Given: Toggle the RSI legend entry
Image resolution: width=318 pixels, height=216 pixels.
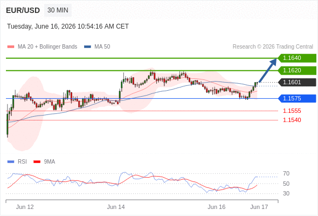Looking at the screenshot, I should click(17, 162).
